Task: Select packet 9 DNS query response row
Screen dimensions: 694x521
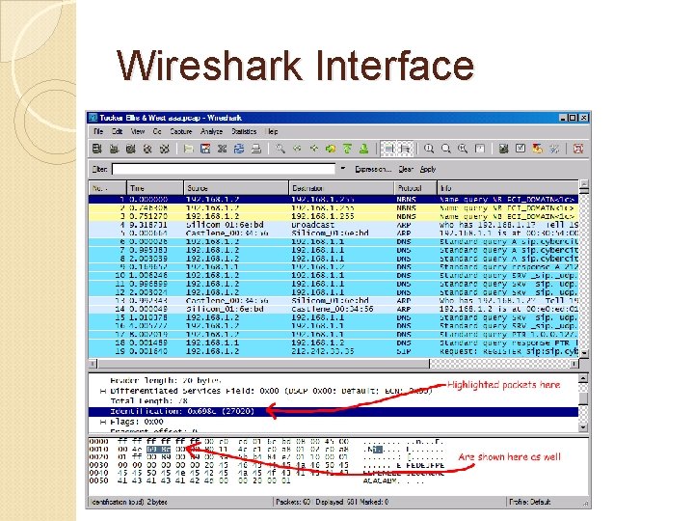Action: coord(334,266)
